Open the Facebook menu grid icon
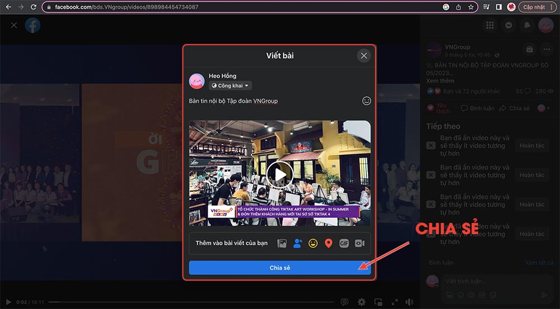 489,25
